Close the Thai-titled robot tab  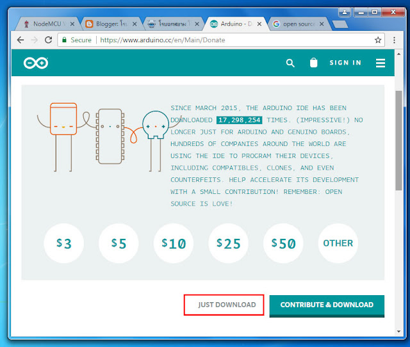197,24
